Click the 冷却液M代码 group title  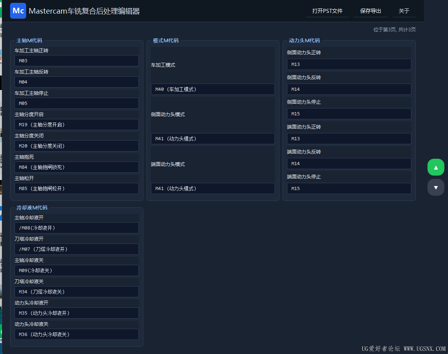(x=32, y=208)
